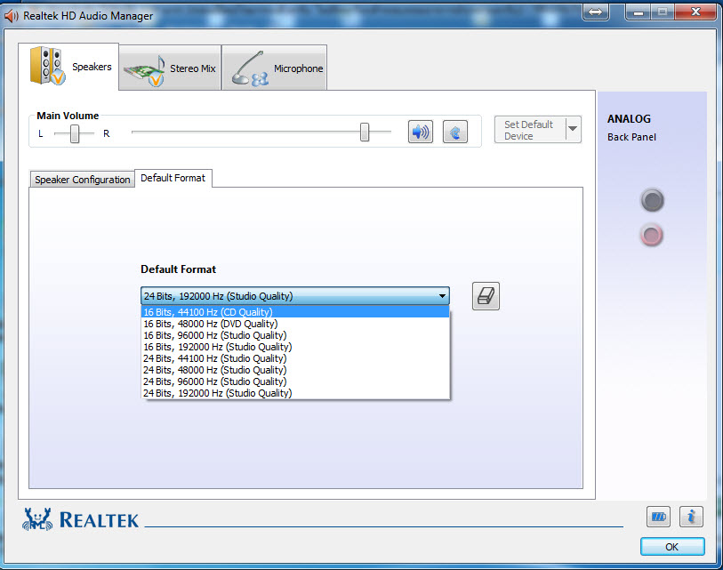Click the Realtek crab logo
The height and width of the screenshot is (570, 723).
click(36, 519)
